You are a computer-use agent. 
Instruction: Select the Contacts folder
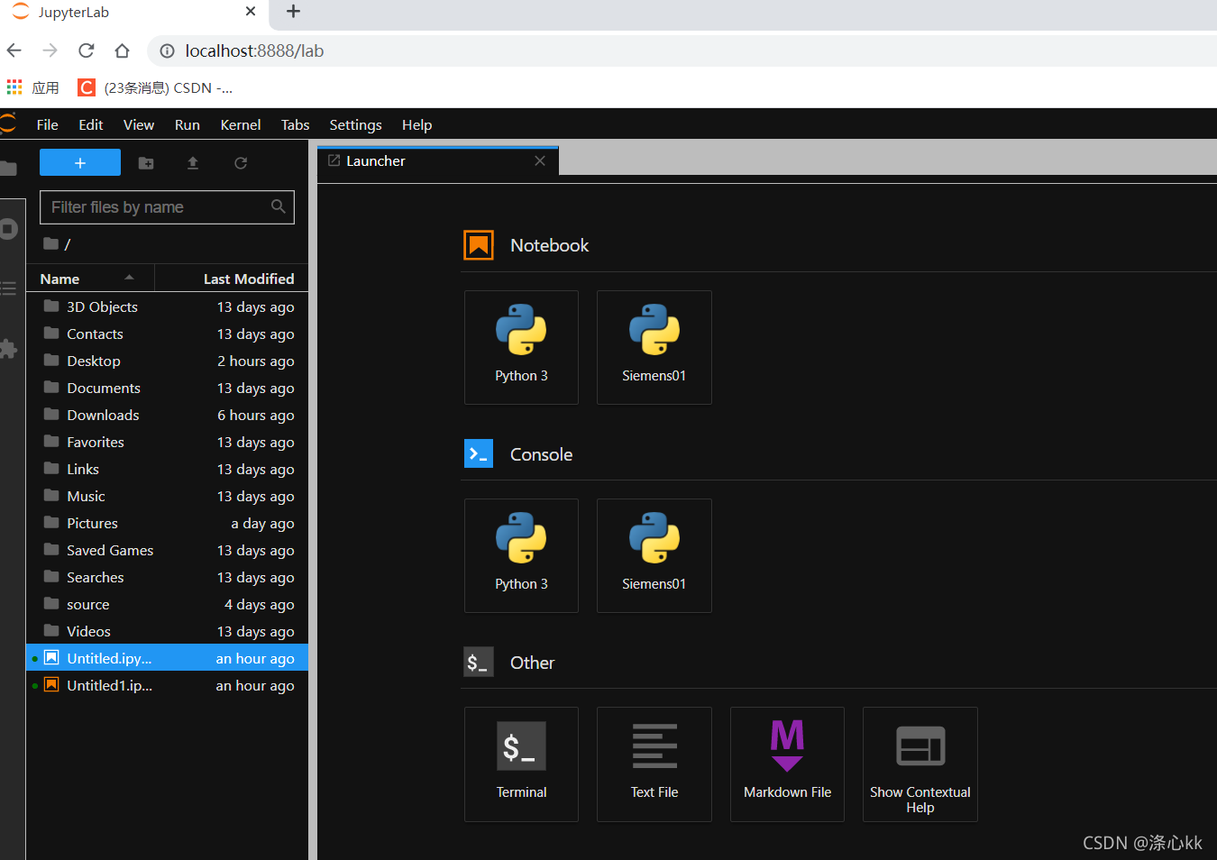(168, 334)
